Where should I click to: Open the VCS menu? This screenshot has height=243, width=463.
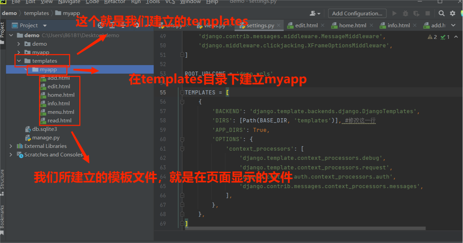[170, 2]
